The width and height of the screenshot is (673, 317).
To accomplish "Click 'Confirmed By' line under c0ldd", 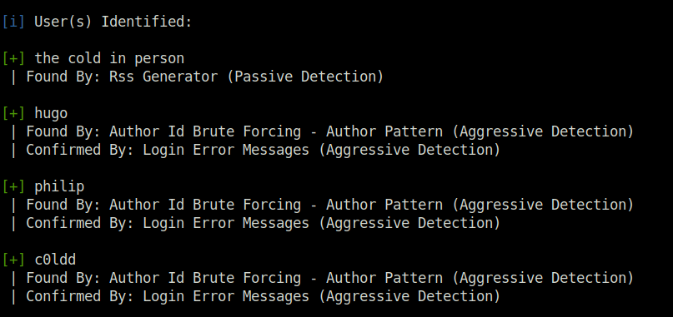I will tap(255, 296).
